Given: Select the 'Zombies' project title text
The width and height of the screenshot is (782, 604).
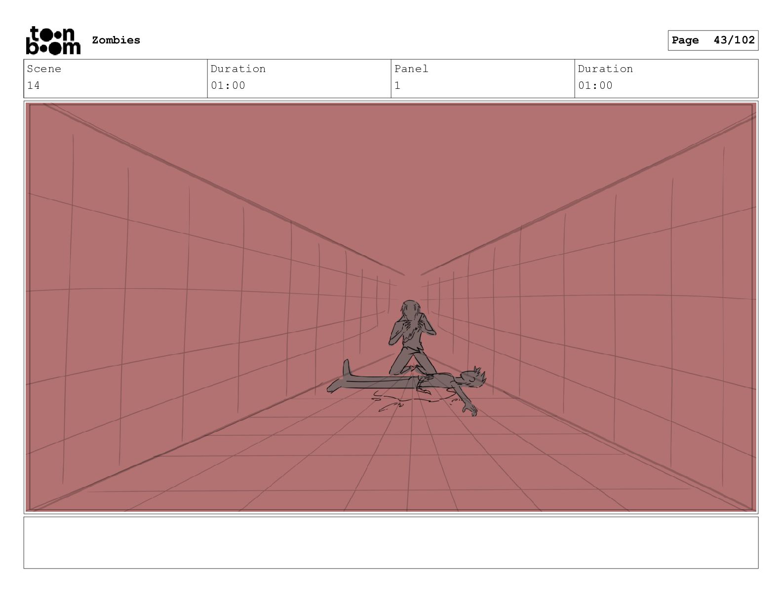Looking at the screenshot, I should [x=116, y=40].
